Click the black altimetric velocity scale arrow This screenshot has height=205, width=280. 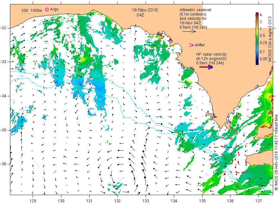(189, 32)
